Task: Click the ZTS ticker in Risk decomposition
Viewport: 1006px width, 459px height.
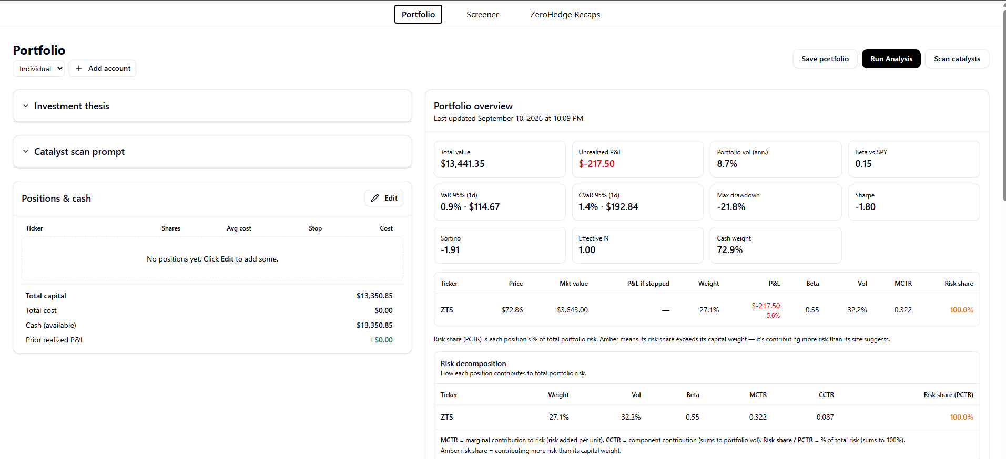Action: click(x=447, y=417)
